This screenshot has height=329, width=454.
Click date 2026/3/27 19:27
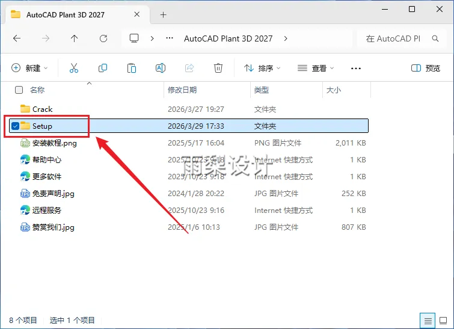tap(195, 109)
